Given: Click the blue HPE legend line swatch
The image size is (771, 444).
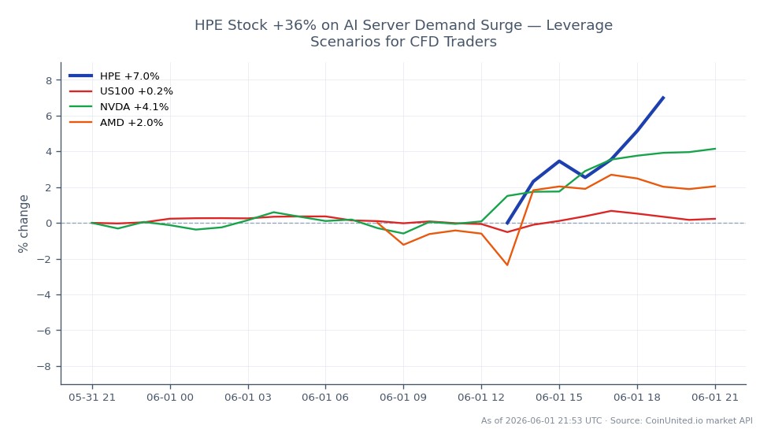Looking at the screenshot, I should click(80, 76).
